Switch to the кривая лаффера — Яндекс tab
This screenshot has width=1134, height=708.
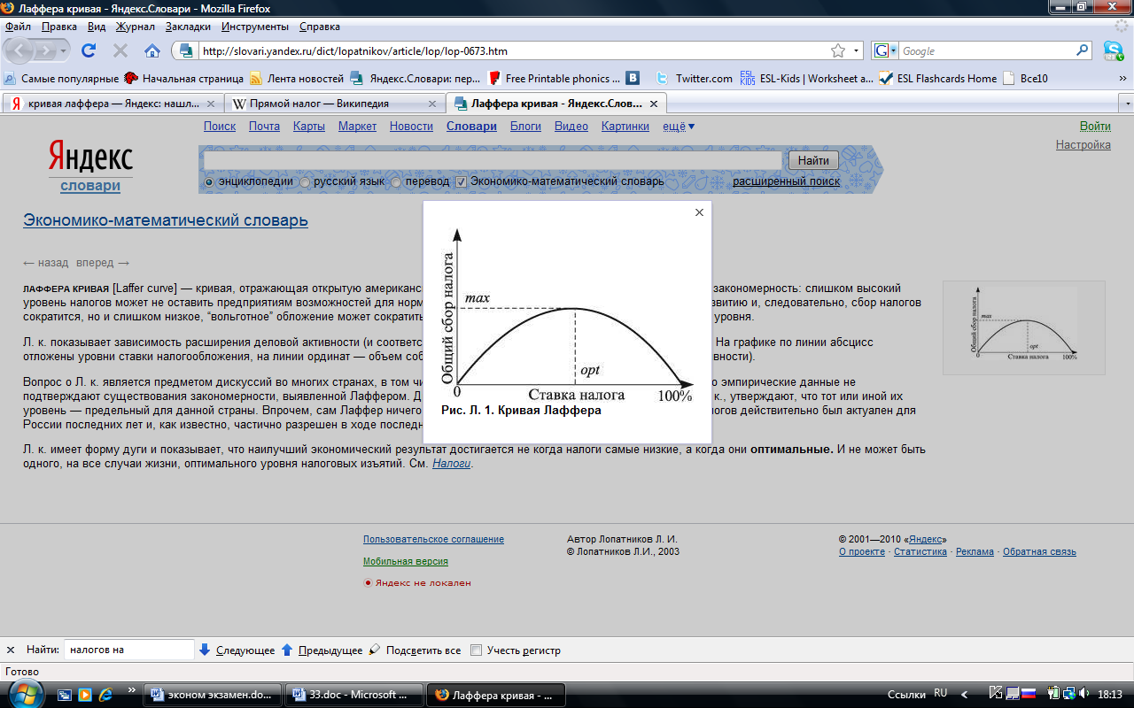(x=112, y=104)
